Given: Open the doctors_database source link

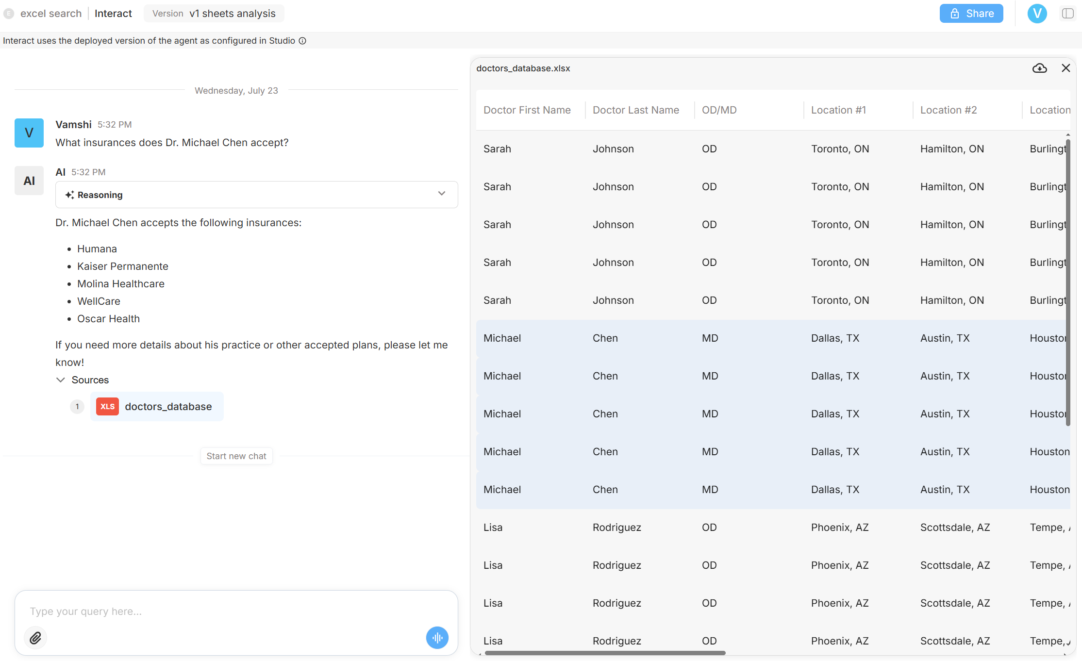Looking at the screenshot, I should [x=168, y=407].
